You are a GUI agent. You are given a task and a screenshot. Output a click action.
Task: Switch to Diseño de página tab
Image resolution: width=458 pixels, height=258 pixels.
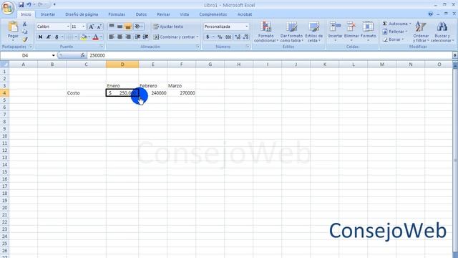(x=82, y=14)
